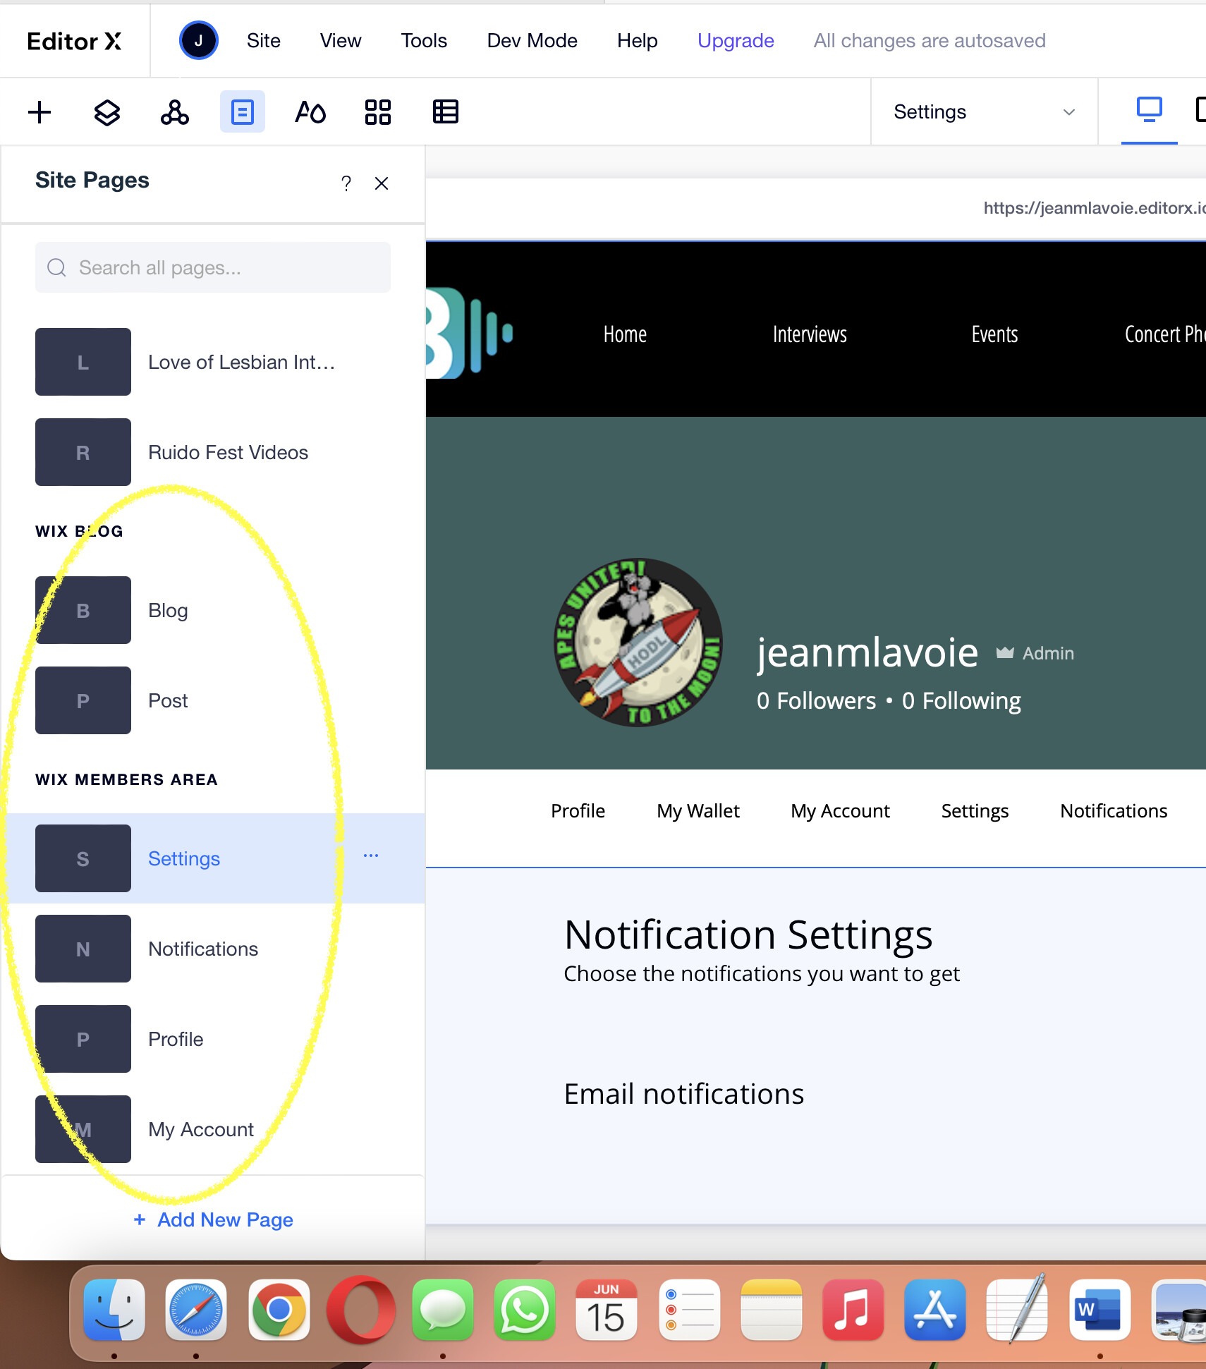Click the 0 Followers count
This screenshot has width=1206, height=1369.
coord(816,700)
